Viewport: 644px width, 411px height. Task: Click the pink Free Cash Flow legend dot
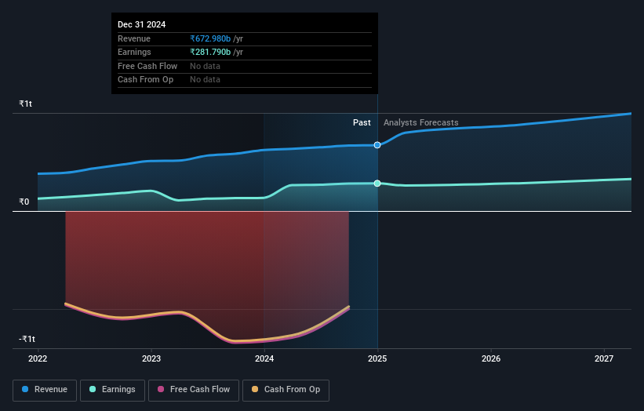[x=161, y=389]
